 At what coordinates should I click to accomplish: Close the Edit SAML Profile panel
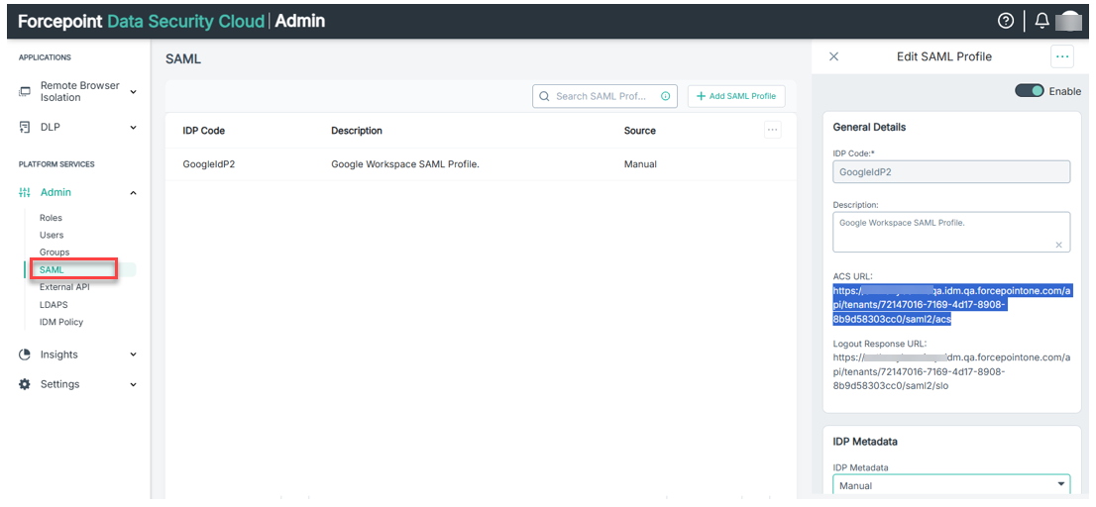pyautogui.click(x=833, y=56)
